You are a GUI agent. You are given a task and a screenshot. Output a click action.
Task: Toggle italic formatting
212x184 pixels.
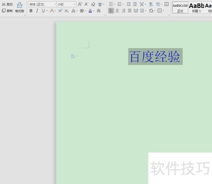(x=37, y=11)
